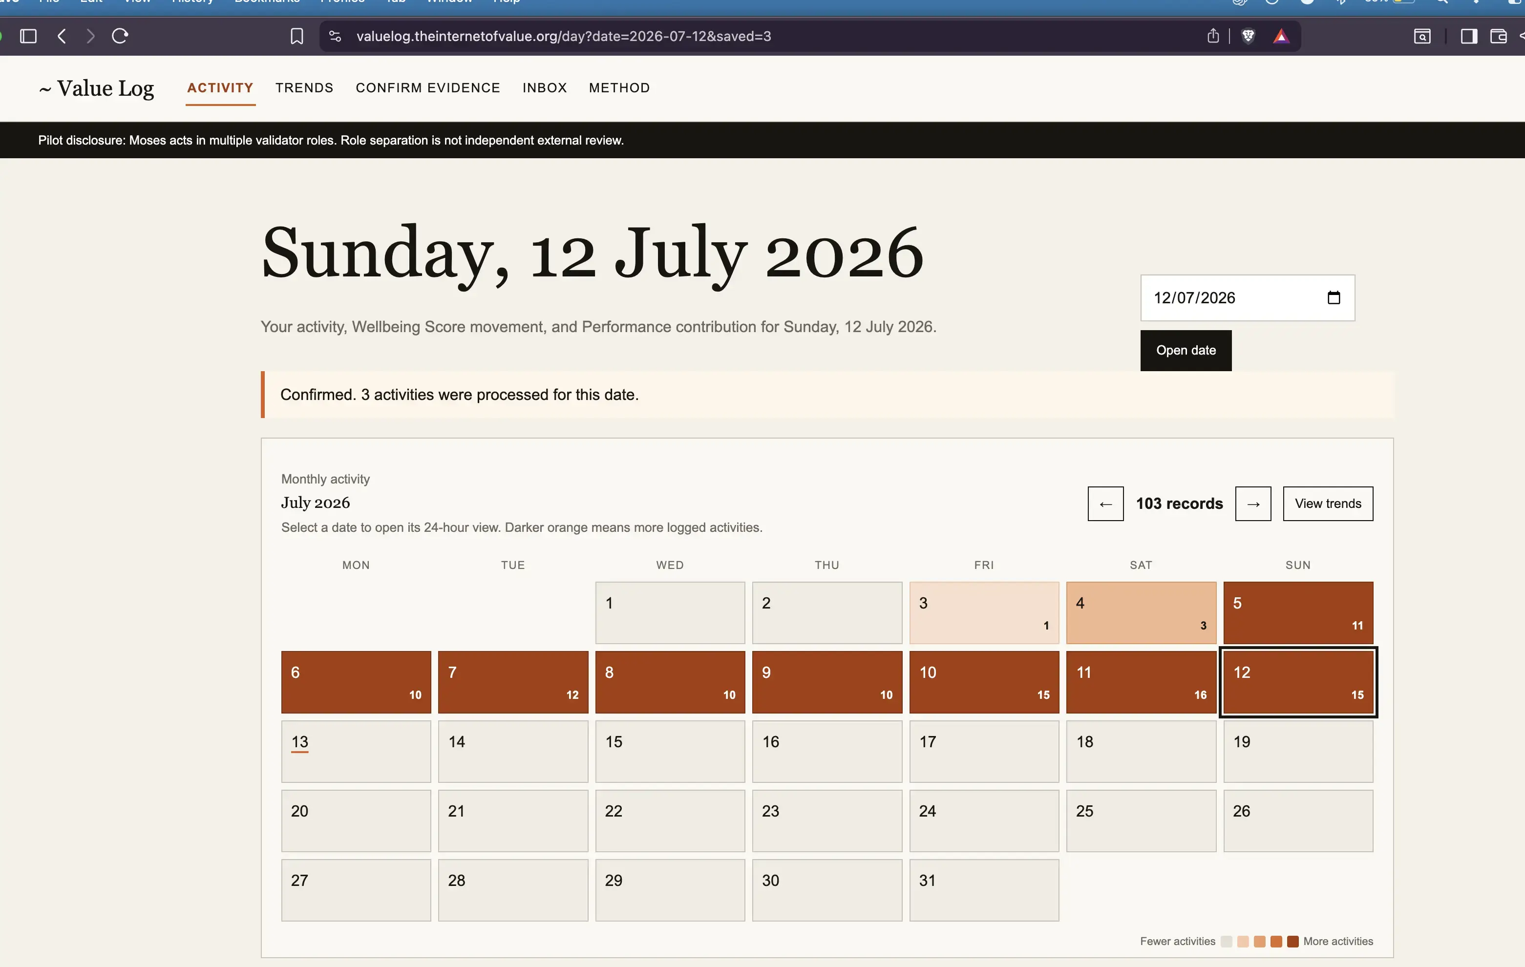Click the Open date button
The width and height of the screenshot is (1525, 967).
pos(1186,350)
